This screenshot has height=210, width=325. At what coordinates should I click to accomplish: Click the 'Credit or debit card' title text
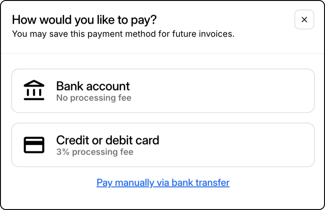(x=108, y=140)
